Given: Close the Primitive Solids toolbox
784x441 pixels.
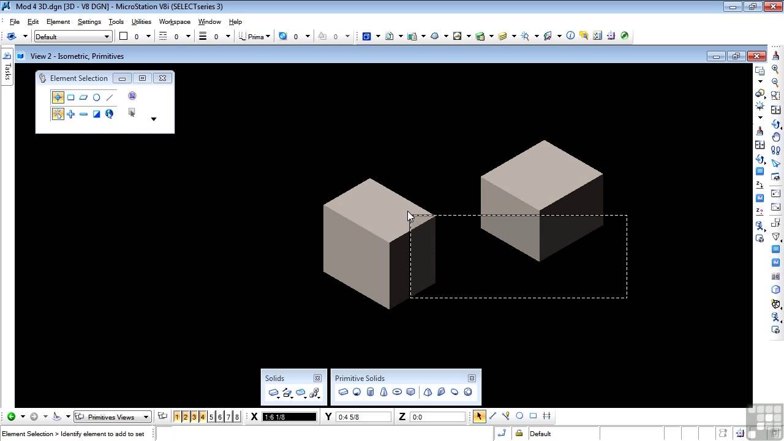Looking at the screenshot, I should point(472,378).
